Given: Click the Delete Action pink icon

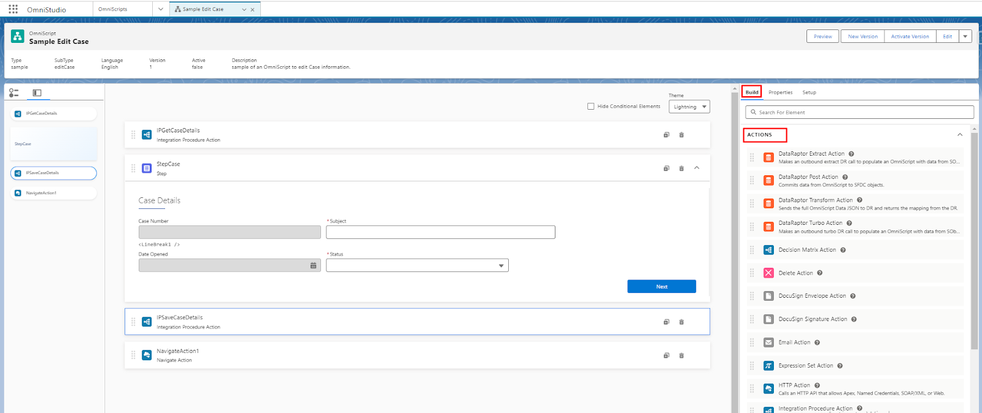Looking at the screenshot, I should (x=768, y=273).
